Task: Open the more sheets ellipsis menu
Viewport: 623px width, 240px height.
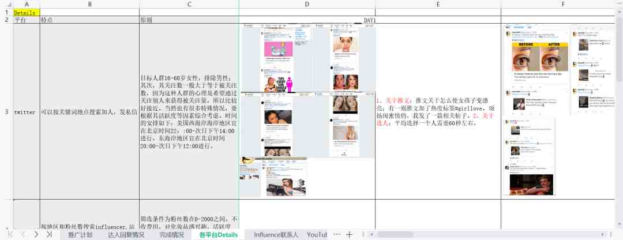Action: click(x=337, y=234)
